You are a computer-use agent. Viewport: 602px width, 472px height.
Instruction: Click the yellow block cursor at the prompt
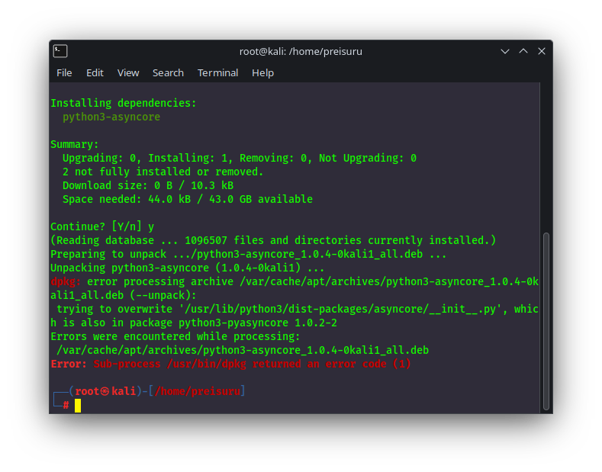pos(78,405)
